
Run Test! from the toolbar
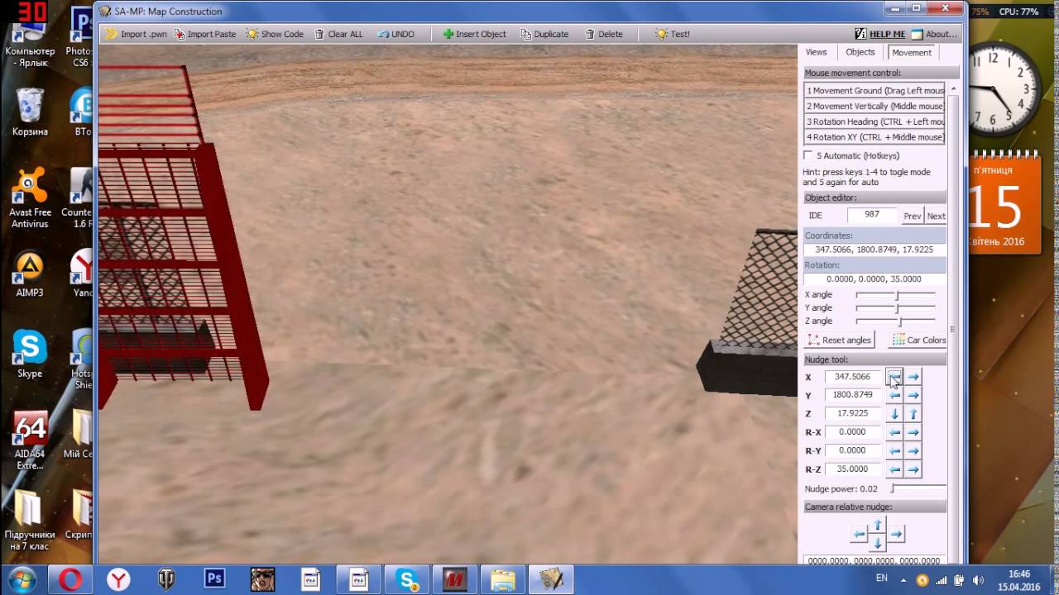(673, 34)
